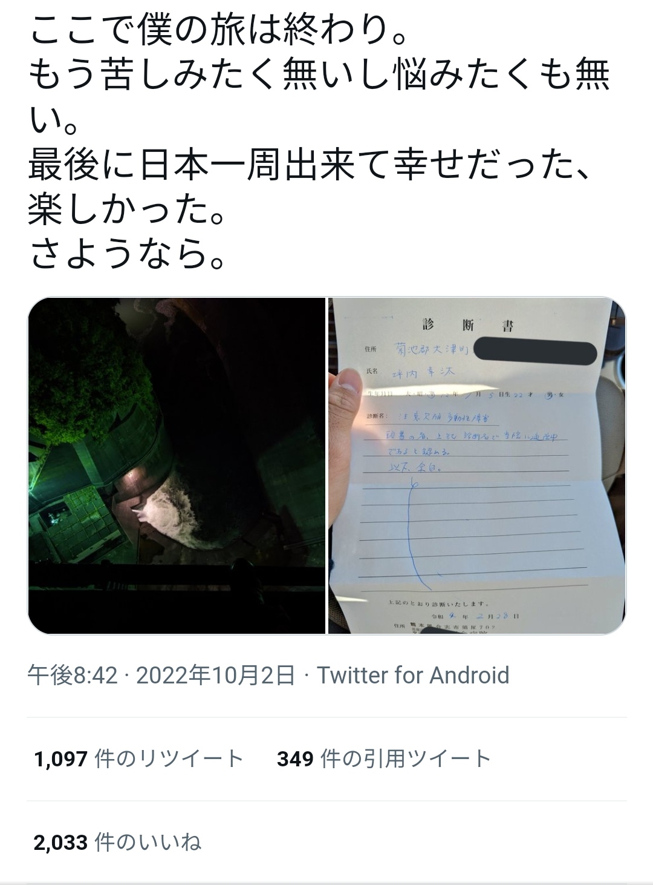
Task: Tap the 午後8:42 timestamp
Action: [73, 675]
